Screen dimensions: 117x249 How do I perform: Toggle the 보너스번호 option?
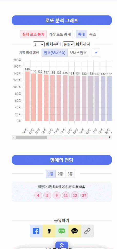pyautogui.click(x=78, y=53)
